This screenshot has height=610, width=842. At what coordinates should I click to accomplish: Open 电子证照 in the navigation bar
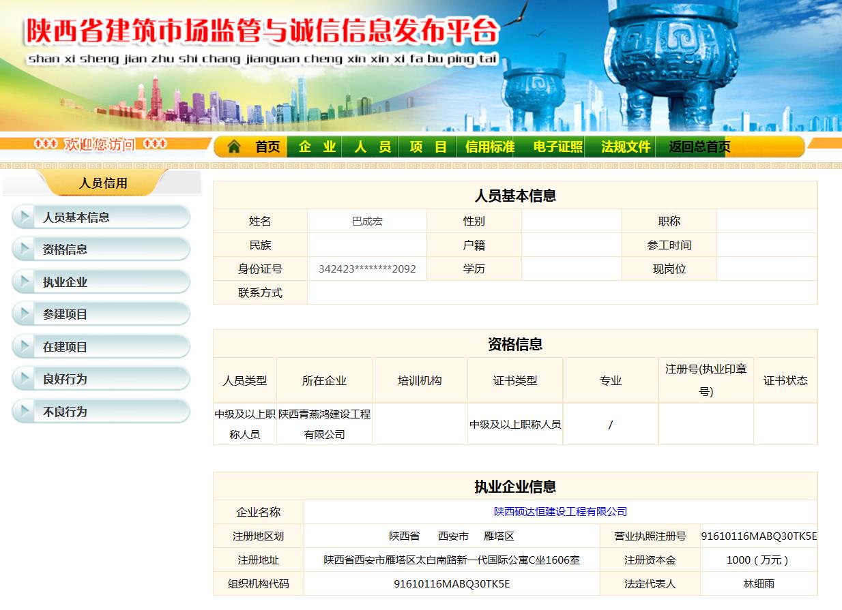click(557, 147)
